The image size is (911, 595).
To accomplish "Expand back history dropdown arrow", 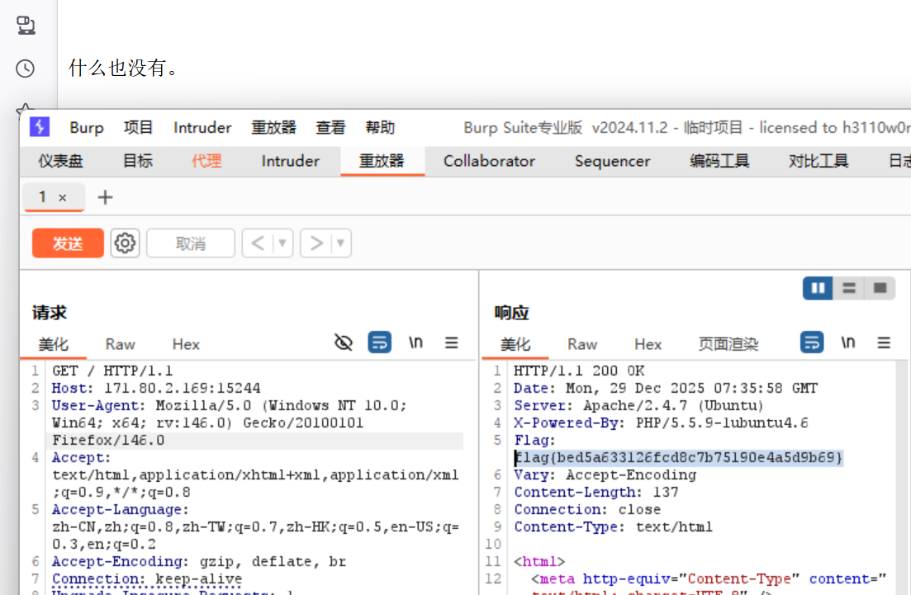I will [282, 243].
